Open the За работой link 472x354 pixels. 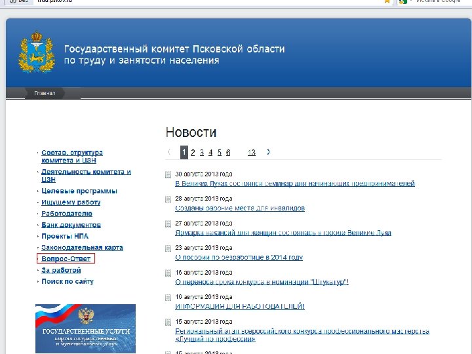(x=61, y=270)
